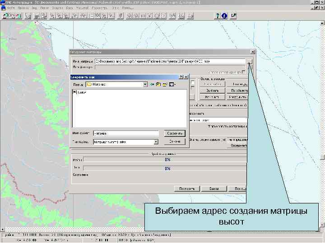Viewport: 325px width, 243px height.
Task: Go back using green arrow in Save As dialog
Action: pyautogui.click(x=152, y=85)
